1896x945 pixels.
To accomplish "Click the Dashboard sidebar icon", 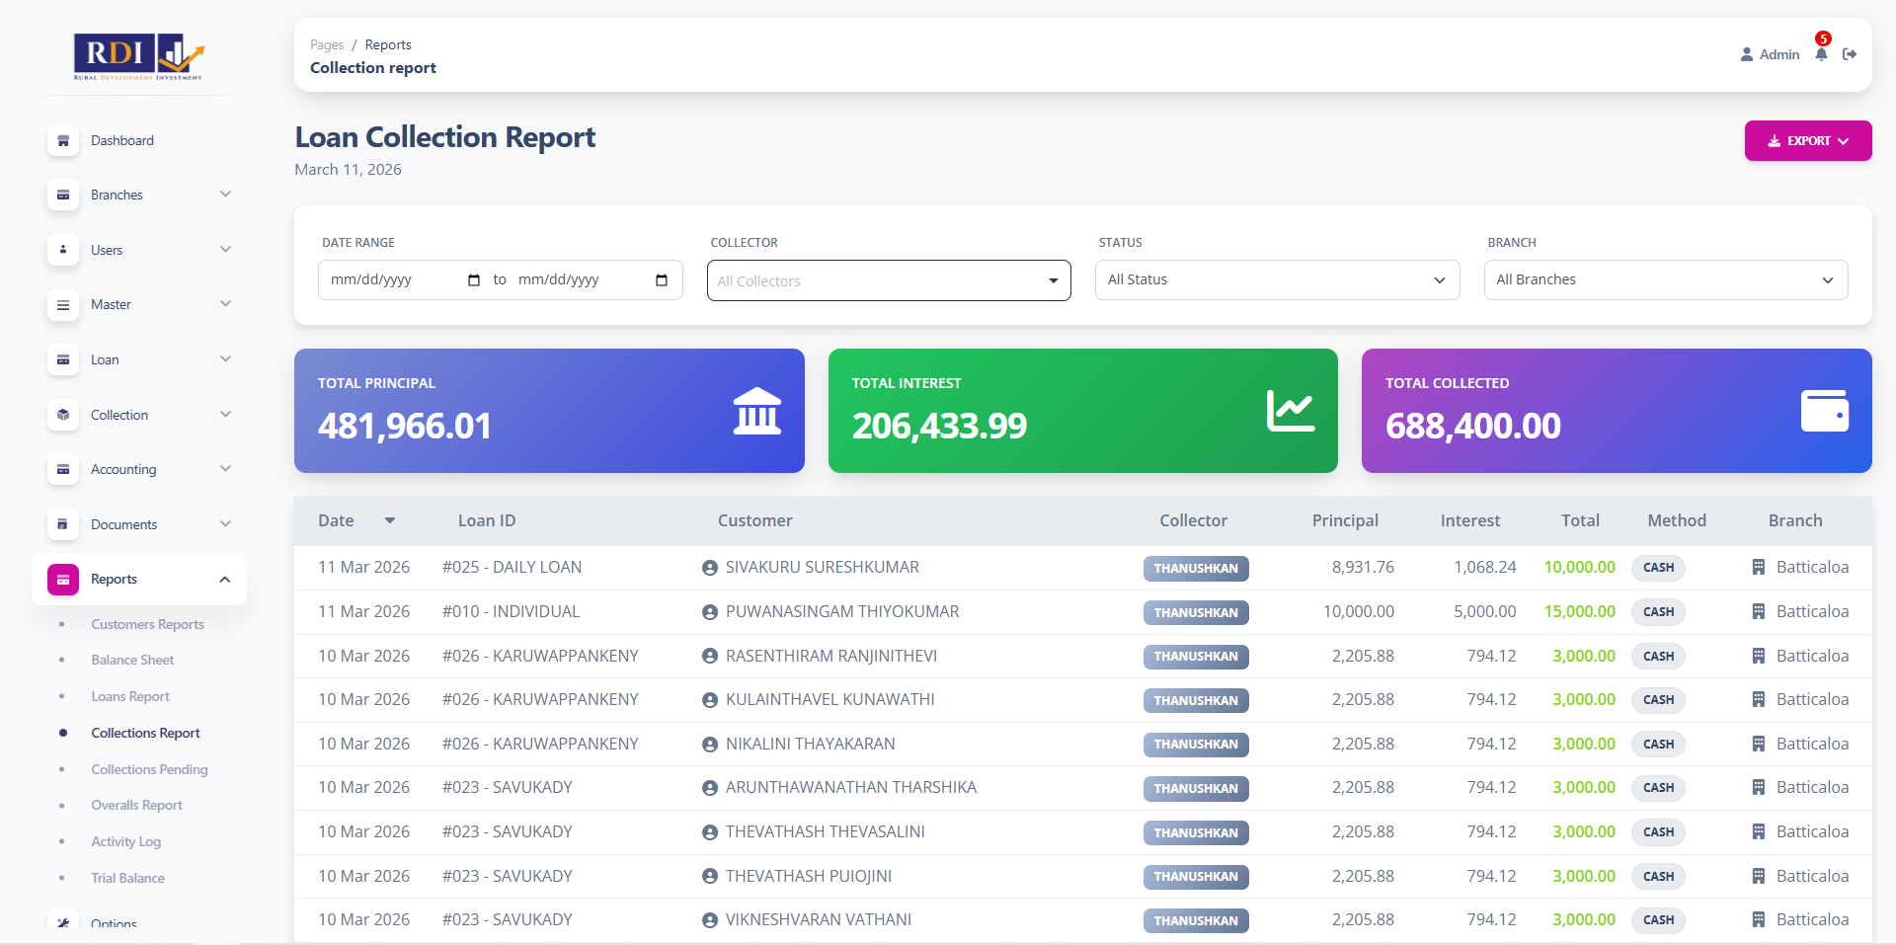I will point(63,140).
